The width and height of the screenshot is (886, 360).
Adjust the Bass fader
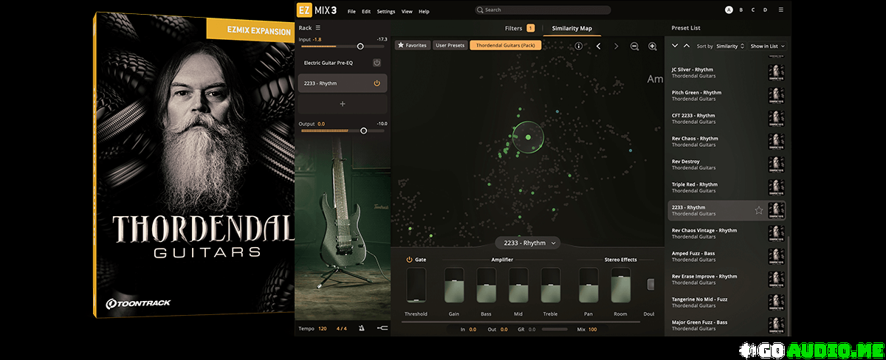486,285
